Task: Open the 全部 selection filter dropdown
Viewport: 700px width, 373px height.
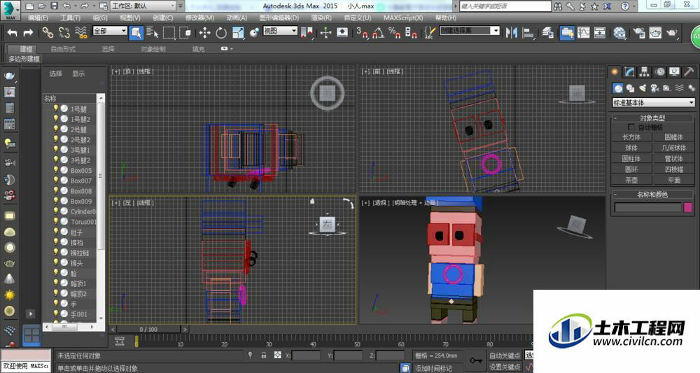Action: point(110,31)
